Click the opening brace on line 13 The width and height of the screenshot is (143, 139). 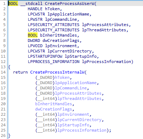(9, 67)
